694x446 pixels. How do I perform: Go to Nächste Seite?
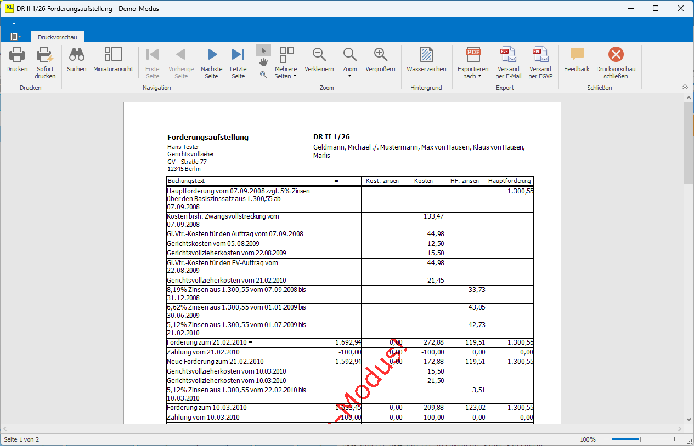coord(212,63)
